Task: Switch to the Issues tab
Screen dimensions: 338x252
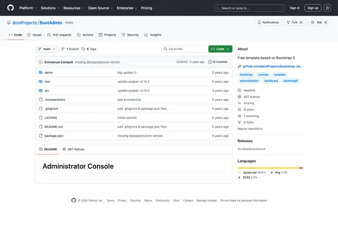Action: pos(34,35)
